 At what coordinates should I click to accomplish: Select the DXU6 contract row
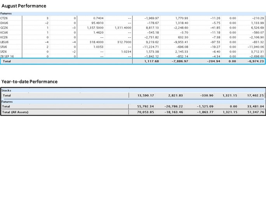4,23
